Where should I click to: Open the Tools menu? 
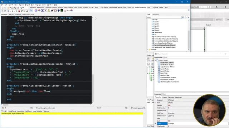pos(44,5)
